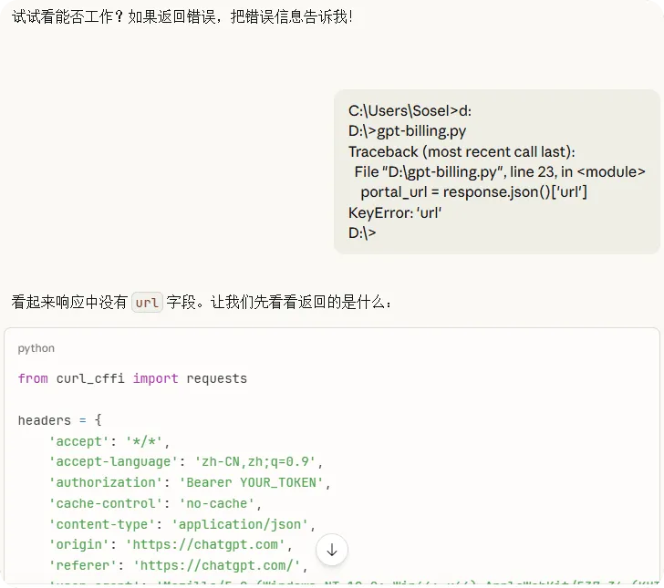This screenshot has height=588, width=664.
Task: Click the scroll-to-bottom down arrow button
Action: click(332, 550)
